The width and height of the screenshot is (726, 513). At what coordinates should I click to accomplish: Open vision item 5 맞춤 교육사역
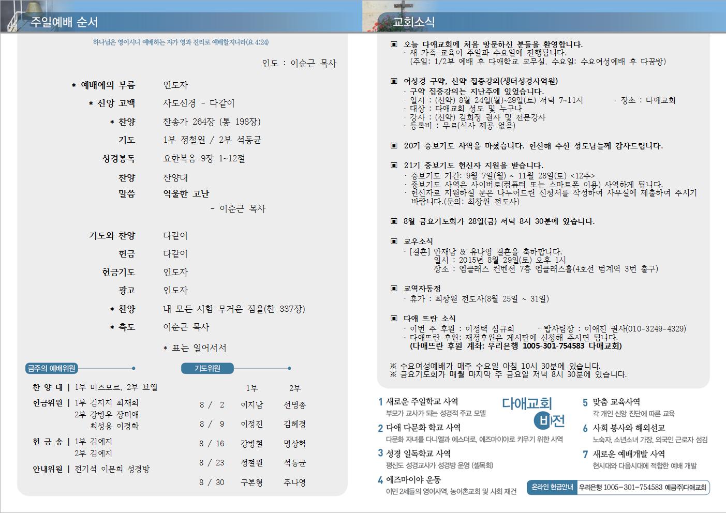pos(616,402)
